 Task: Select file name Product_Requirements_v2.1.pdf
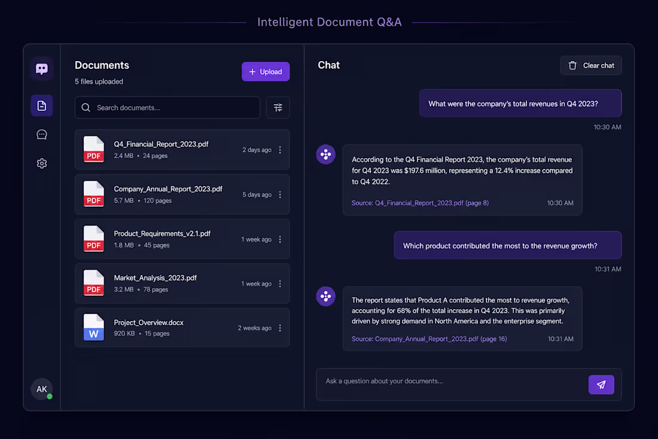pyautogui.click(x=162, y=234)
